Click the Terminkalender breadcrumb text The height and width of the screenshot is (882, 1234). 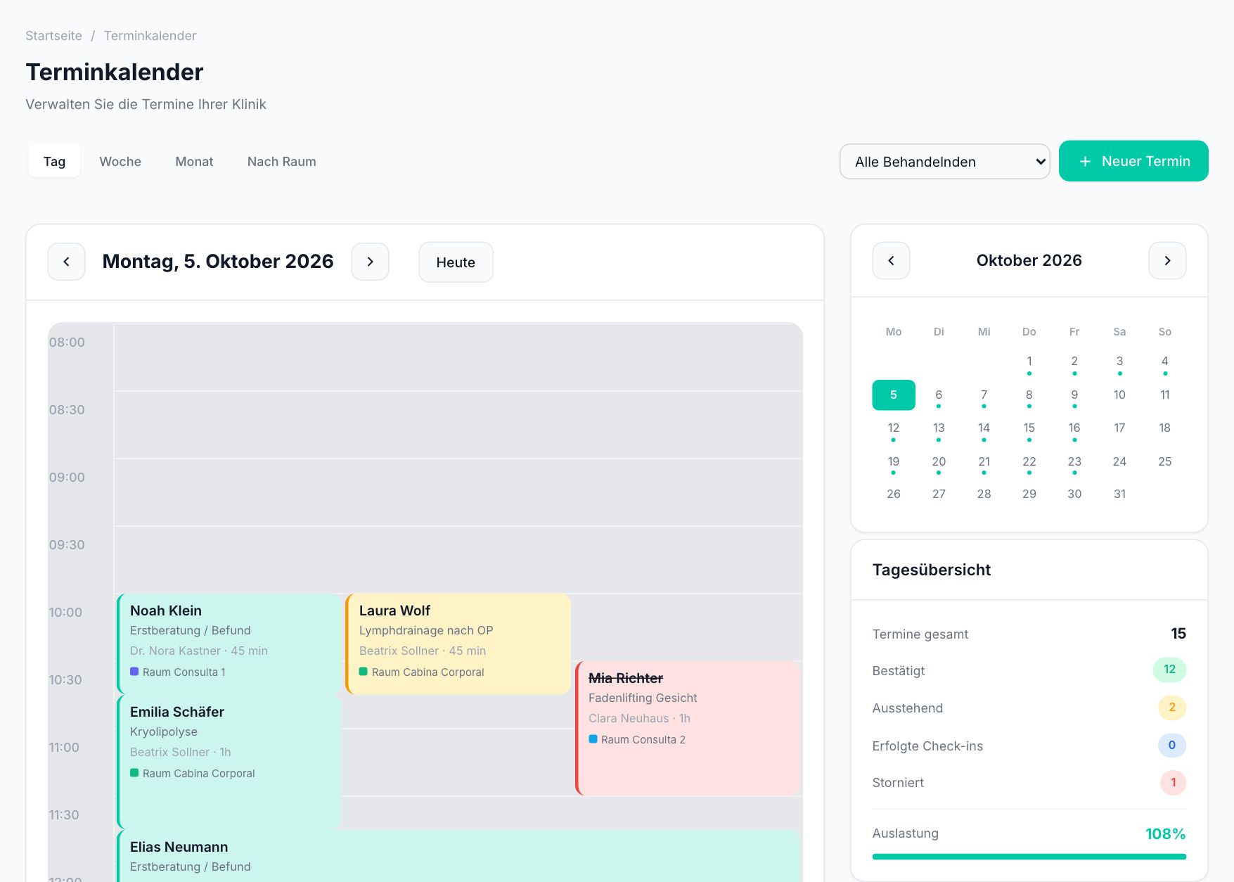[150, 36]
